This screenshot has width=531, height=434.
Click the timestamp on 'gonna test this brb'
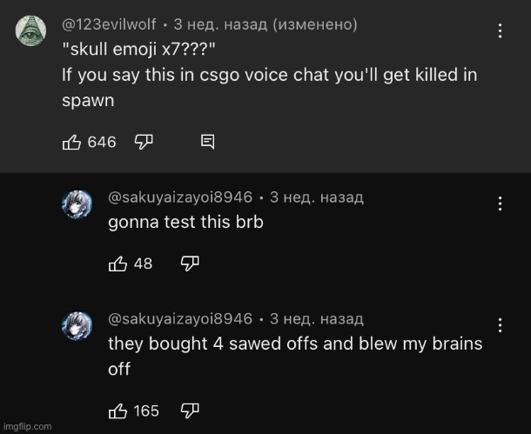(x=317, y=198)
